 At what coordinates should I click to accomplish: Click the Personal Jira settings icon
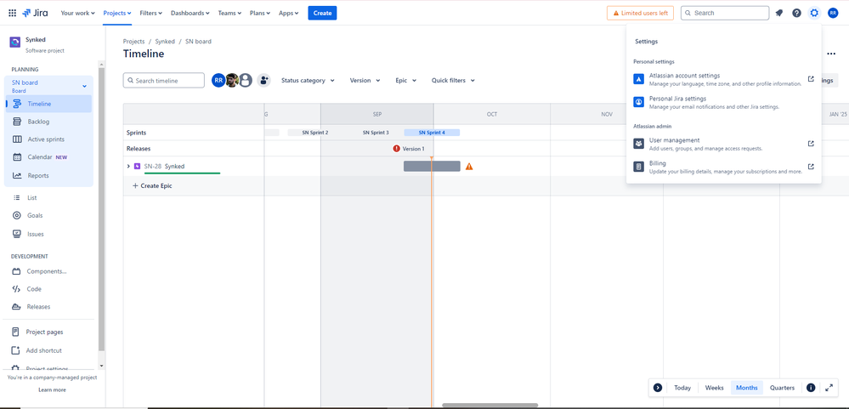pyautogui.click(x=638, y=102)
